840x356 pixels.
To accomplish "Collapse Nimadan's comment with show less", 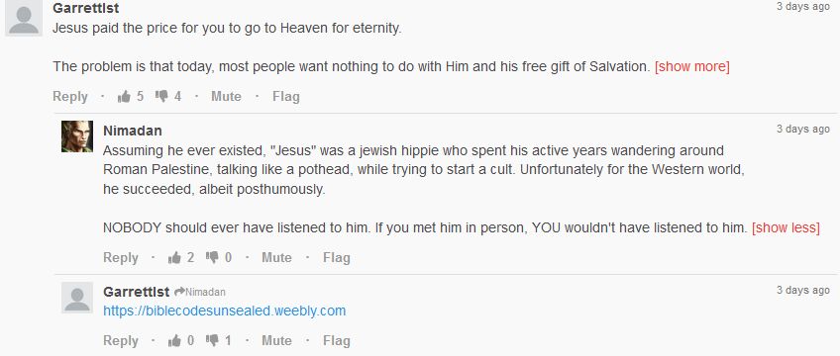I will pos(786,228).
